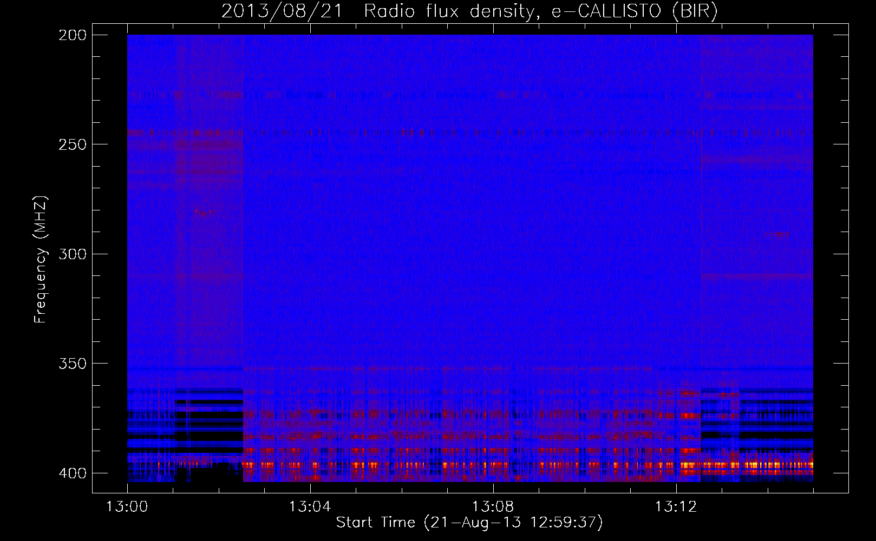This screenshot has height=541, width=876.
Task: Click the 300 frequency tick label
Action: 73,254
